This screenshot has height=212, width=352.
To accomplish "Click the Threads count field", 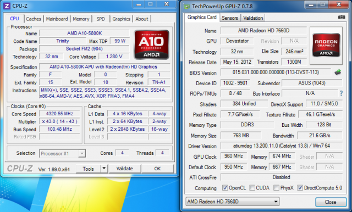I will pos(162,153).
